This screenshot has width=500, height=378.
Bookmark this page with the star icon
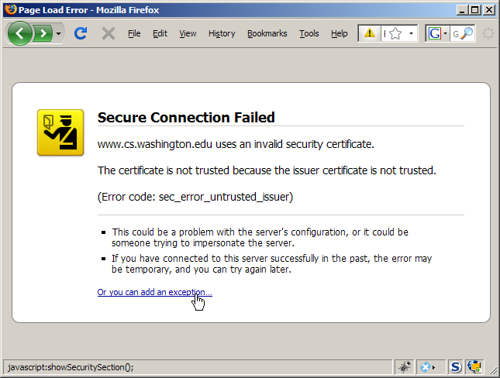[x=395, y=33]
